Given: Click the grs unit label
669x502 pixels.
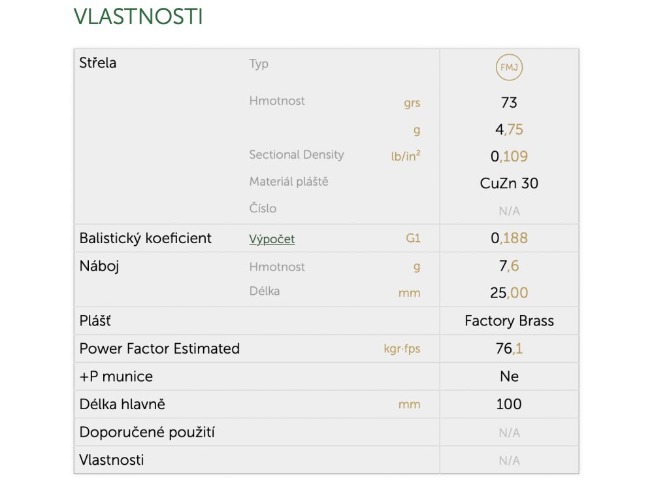Looking at the screenshot, I should (x=412, y=103).
